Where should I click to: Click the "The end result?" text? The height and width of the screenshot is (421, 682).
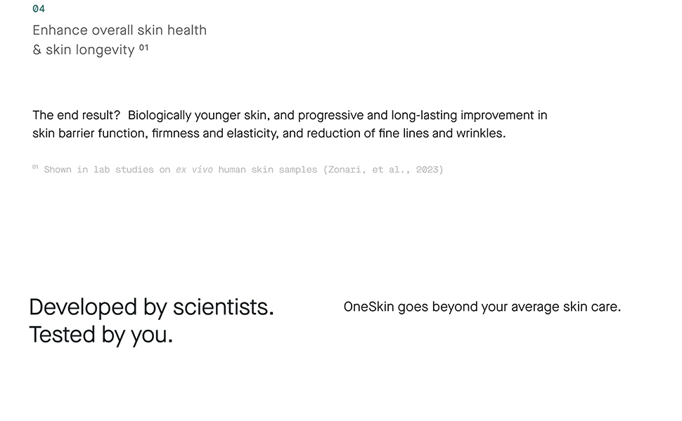point(76,115)
